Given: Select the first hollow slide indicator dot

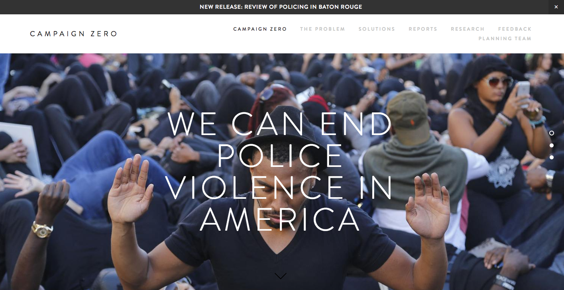Looking at the screenshot, I should tap(552, 133).
